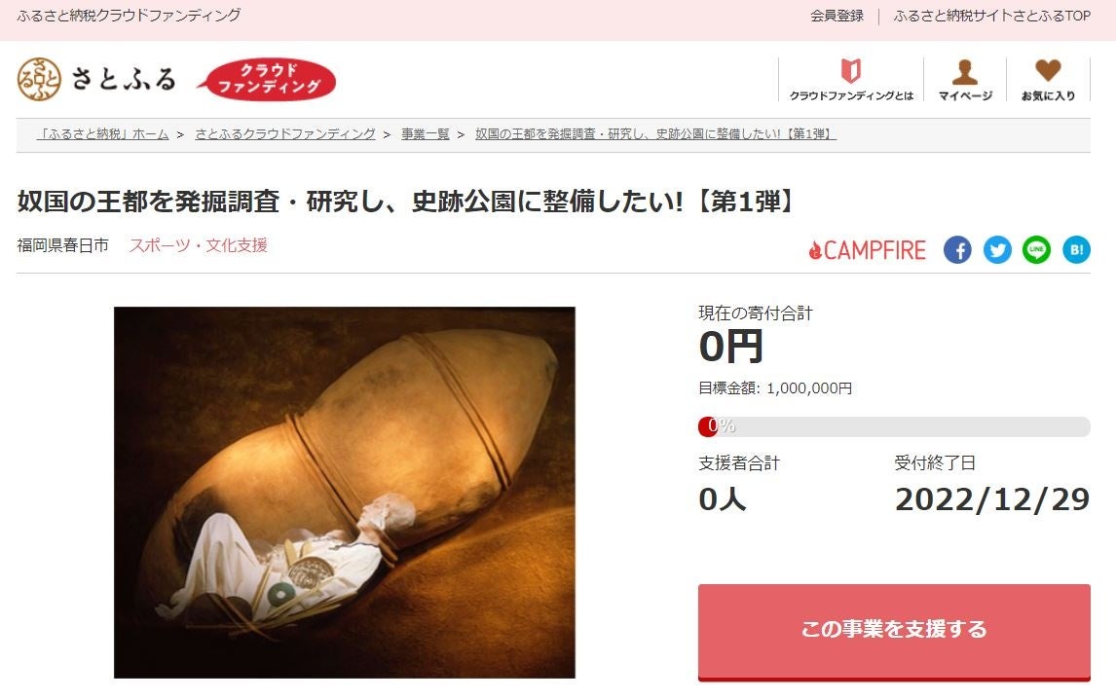Image resolution: width=1116 pixels, height=700 pixels.
Task: Click the burial jar project image
Action: (x=345, y=493)
